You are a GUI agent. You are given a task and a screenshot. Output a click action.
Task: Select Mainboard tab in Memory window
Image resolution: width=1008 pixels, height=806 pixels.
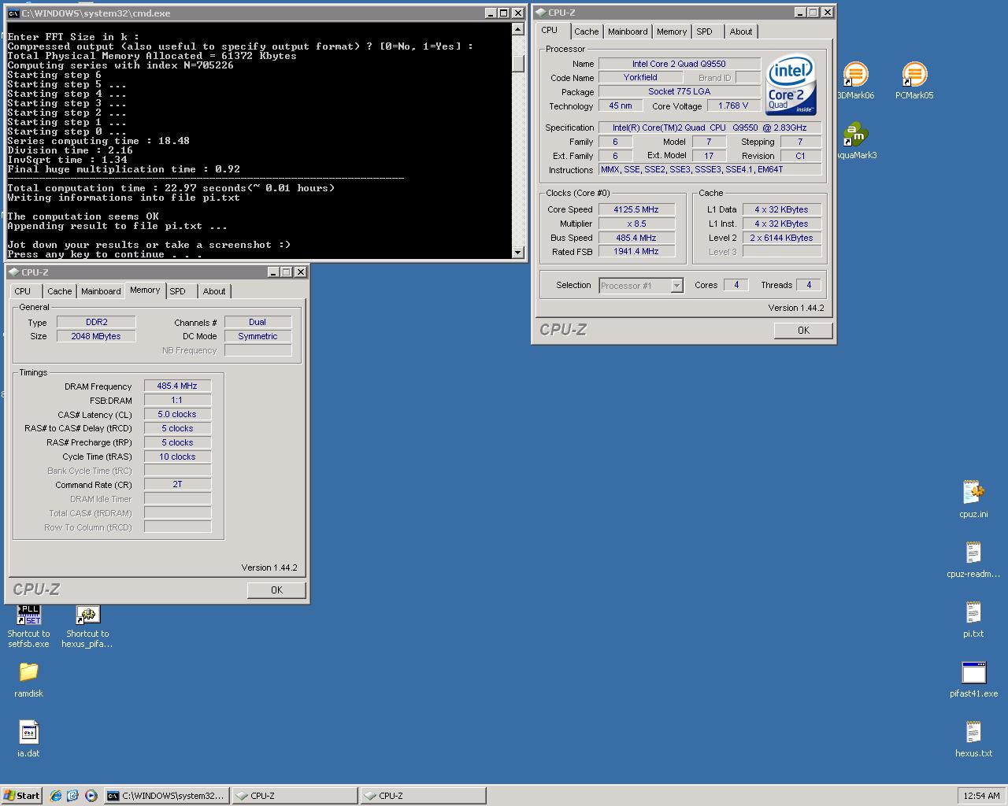(x=101, y=291)
